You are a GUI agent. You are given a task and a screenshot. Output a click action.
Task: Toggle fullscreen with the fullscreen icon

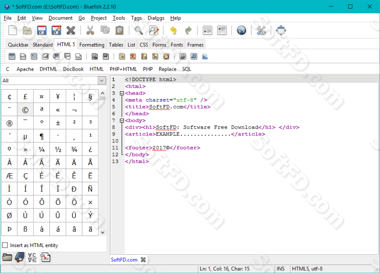[x=281, y=30]
